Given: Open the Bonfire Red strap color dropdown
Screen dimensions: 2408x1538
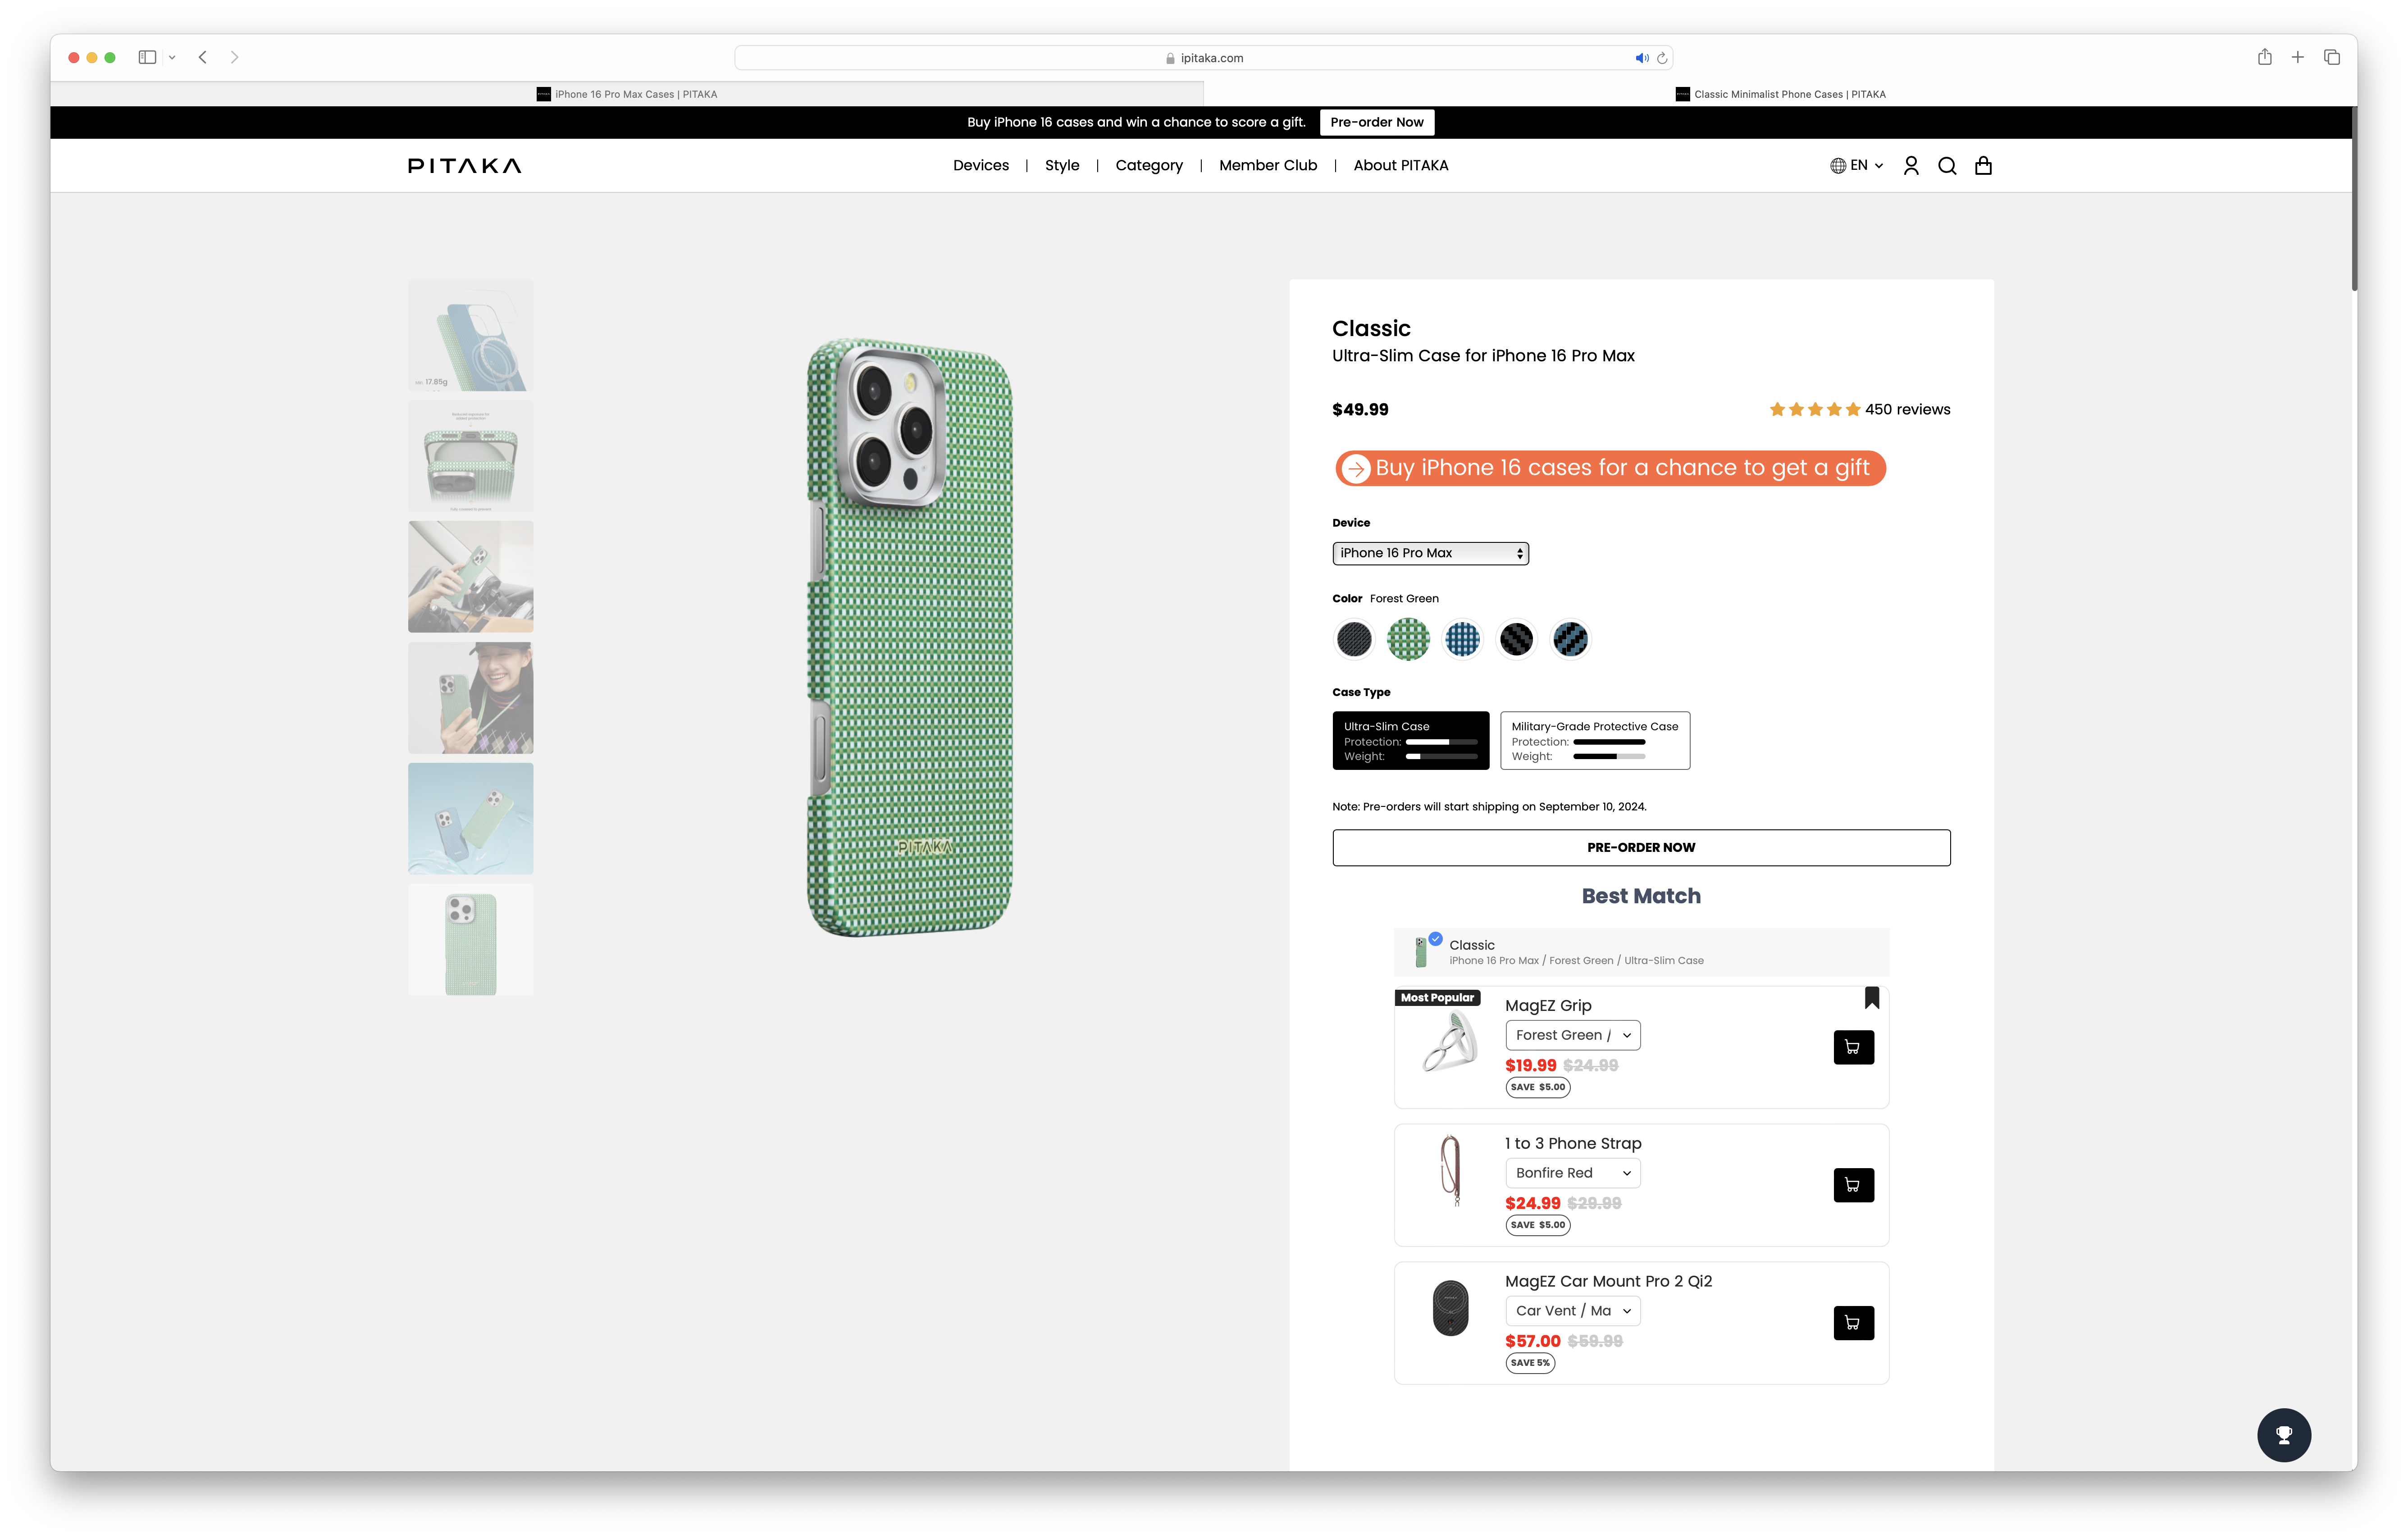Looking at the screenshot, I should click(x=1572, y=1173).
